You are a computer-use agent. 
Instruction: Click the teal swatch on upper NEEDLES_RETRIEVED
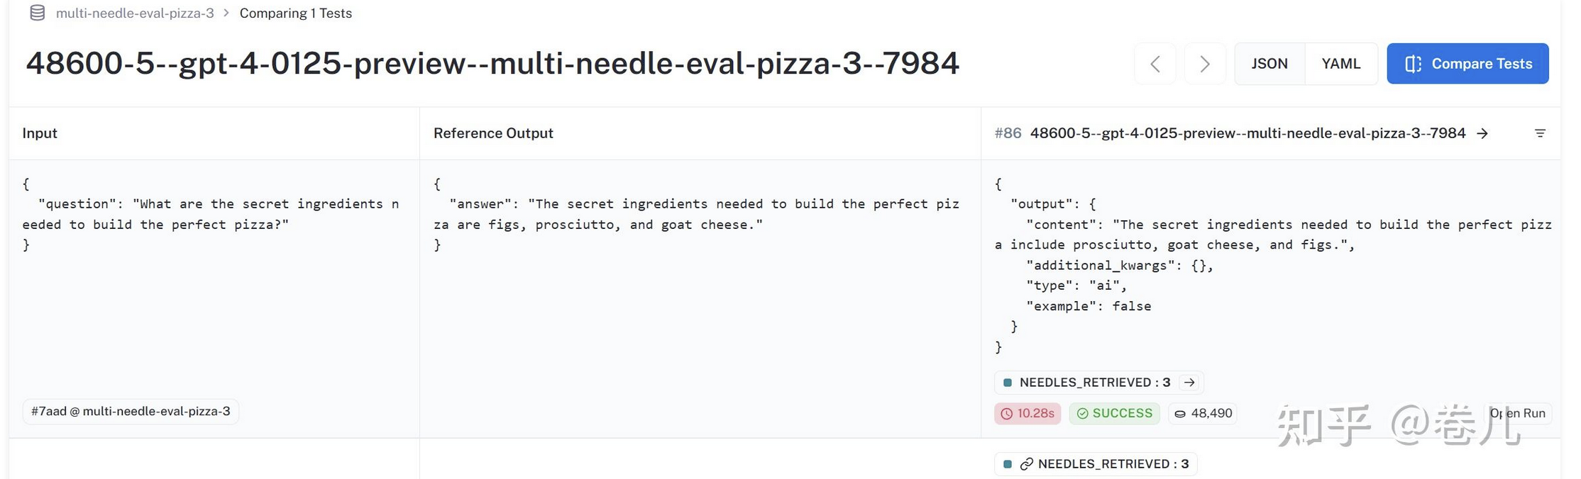(x=1008, y=383)
